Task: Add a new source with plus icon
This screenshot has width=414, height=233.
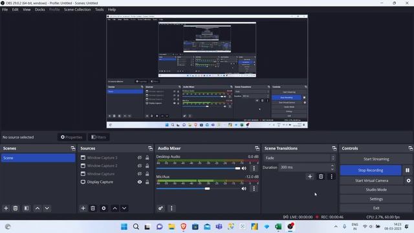Action: [83, 208]
